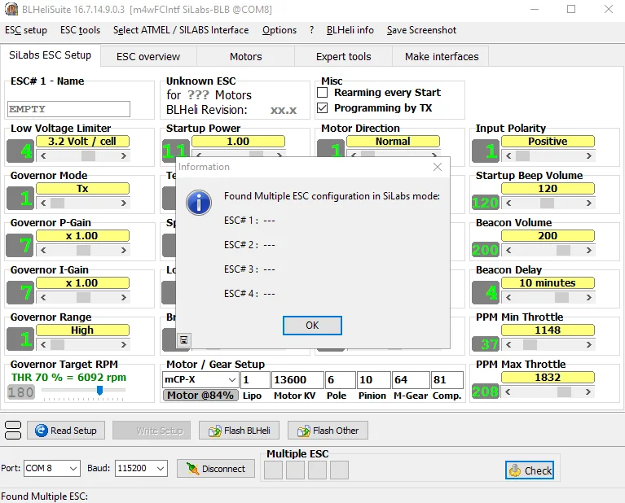
Task: Click Startup Beep Volume left arrow
Action: coord(508,203)
